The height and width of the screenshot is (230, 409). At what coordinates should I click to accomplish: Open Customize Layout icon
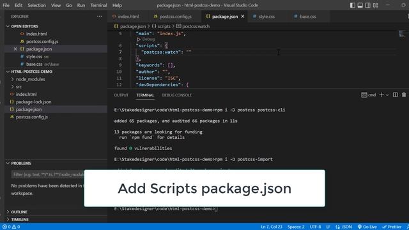point(375,5)
